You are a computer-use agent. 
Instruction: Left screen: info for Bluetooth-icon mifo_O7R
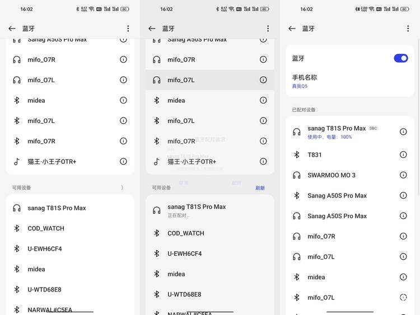(x=123, y=141)
